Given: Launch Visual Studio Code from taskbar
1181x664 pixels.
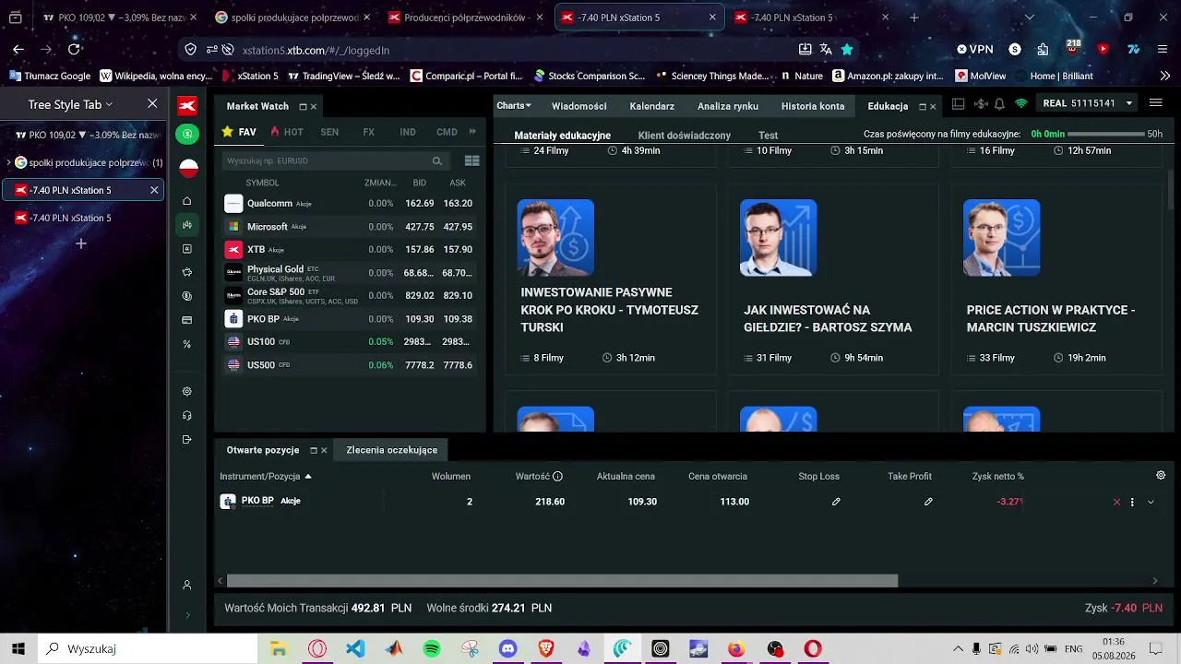Looking at the screenshot, I should coord(355,648).
